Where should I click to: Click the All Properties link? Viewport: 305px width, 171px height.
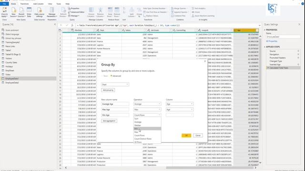(272, 41)
